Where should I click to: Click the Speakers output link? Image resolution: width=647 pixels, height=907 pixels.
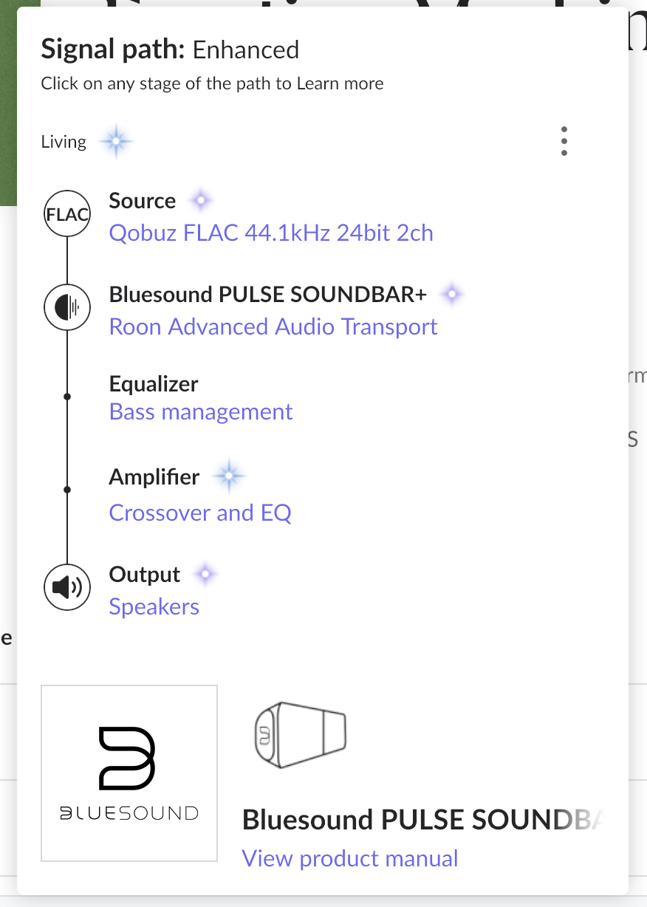click(x=154, y=606)
